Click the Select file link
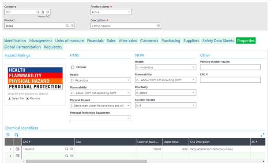This screenshot has height=163, width=271. [x=18, y=99]
